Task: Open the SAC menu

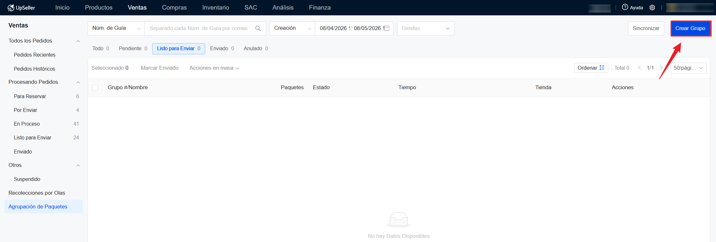Action: click(251, 7)
